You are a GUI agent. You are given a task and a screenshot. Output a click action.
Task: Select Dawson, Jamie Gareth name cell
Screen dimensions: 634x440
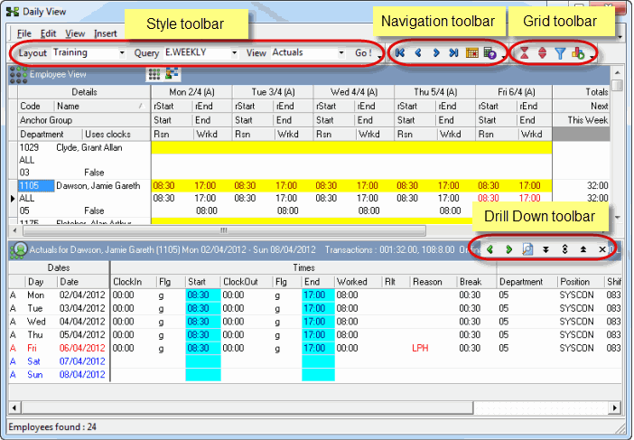click(x=98, y=185)
